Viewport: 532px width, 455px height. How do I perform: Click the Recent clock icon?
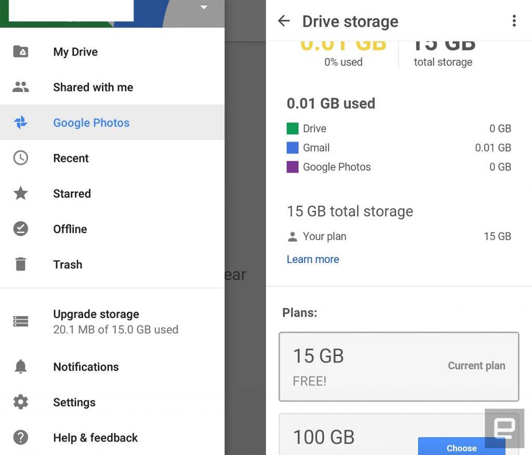[21, 158]
